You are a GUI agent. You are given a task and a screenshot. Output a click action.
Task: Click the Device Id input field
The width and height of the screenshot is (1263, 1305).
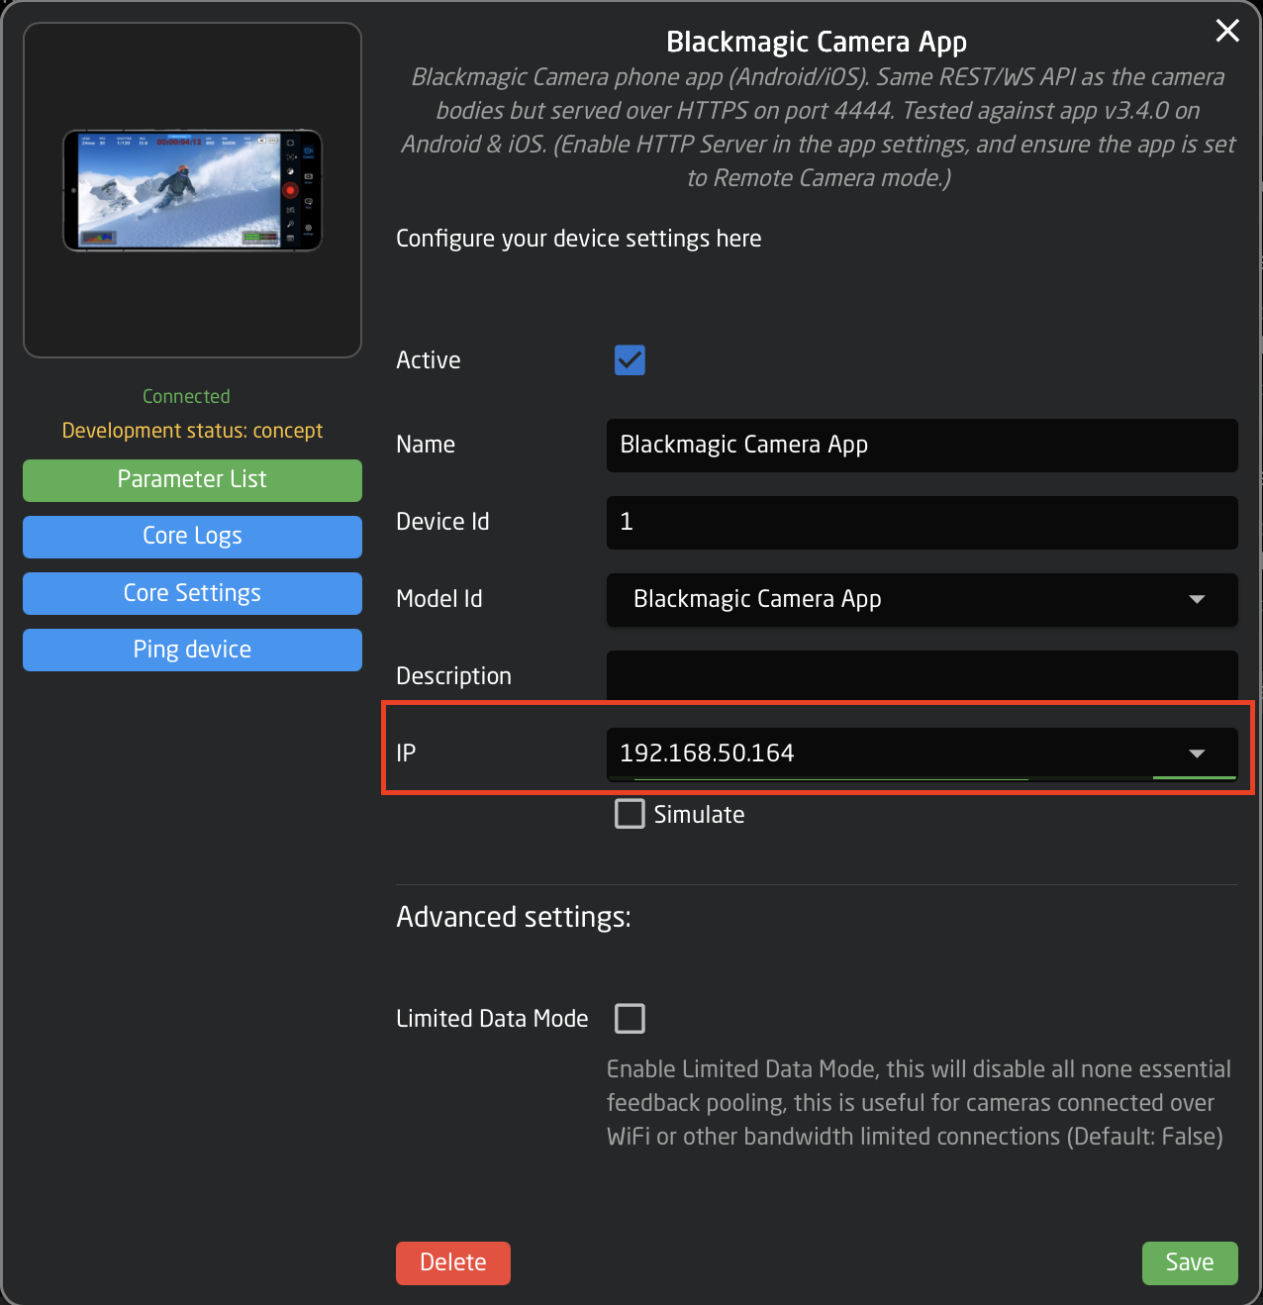[922, 522]
